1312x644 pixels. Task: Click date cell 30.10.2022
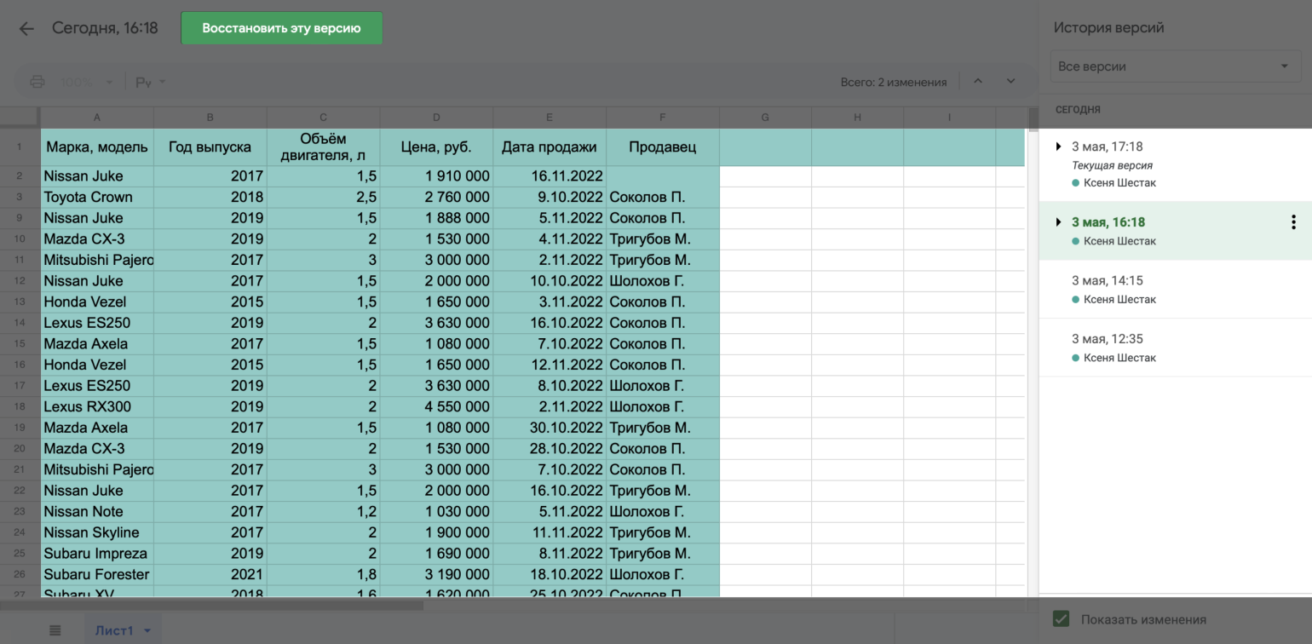point(550,428)
